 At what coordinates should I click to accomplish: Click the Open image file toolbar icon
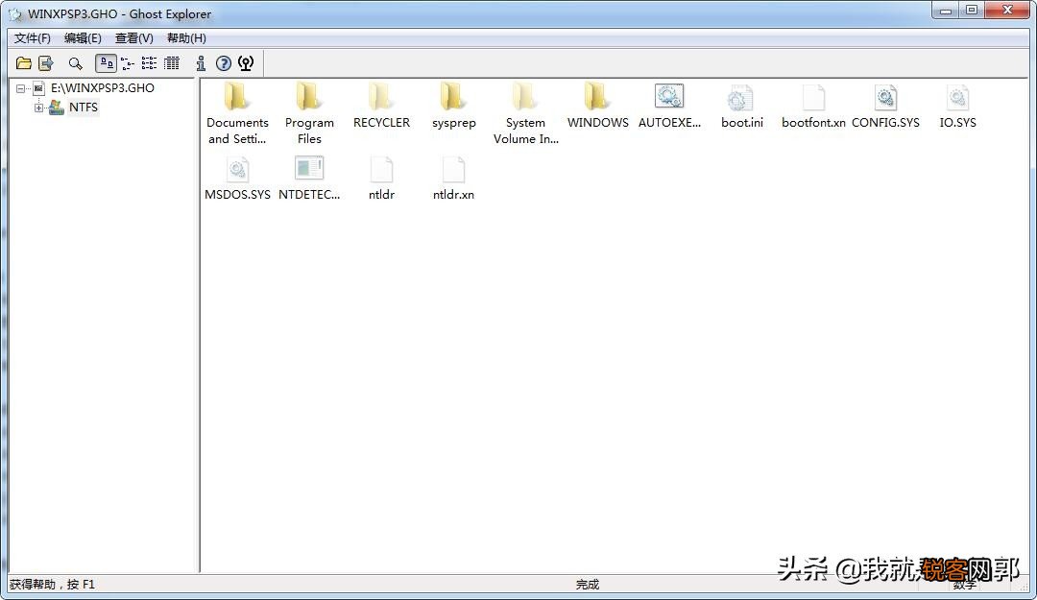point(24,63)
